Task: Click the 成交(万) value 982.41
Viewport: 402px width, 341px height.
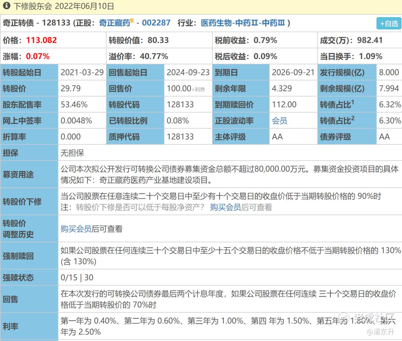Action: point(370,40)
